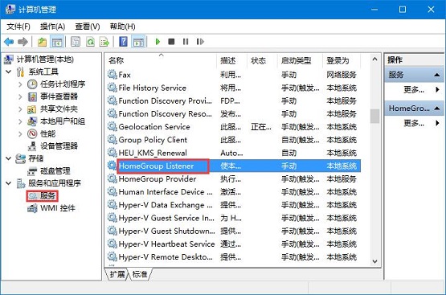Open the 文件(F) menu
The height and width of the screenshot is (295, 446).
coord(18,27)
